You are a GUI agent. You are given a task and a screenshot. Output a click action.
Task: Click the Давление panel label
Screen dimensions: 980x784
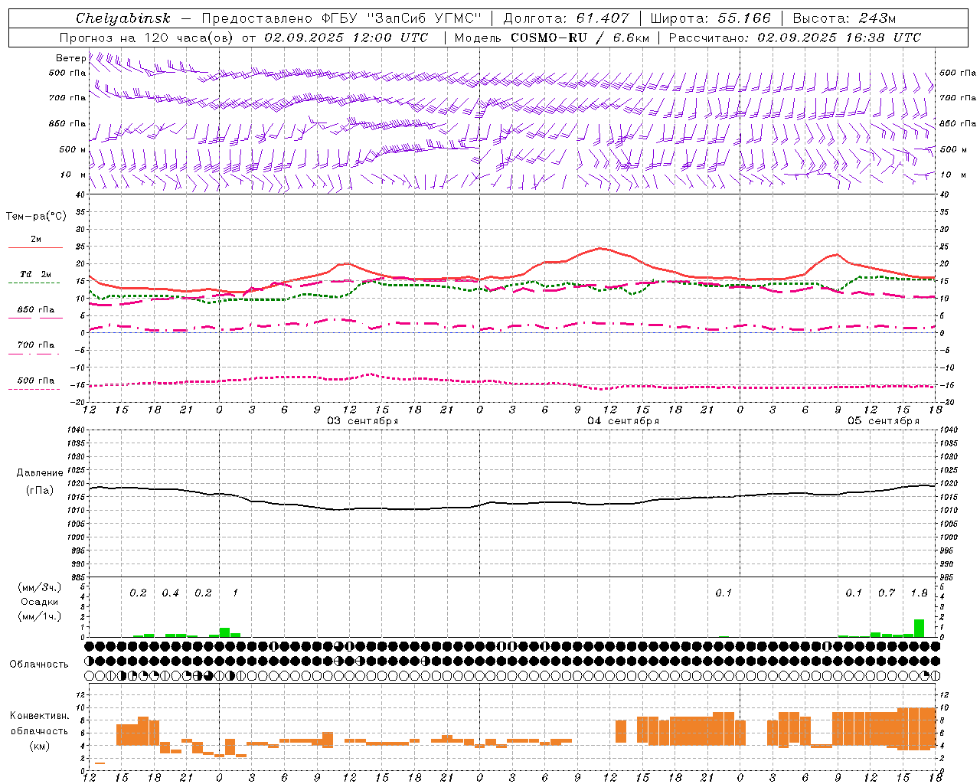(40, 473)
